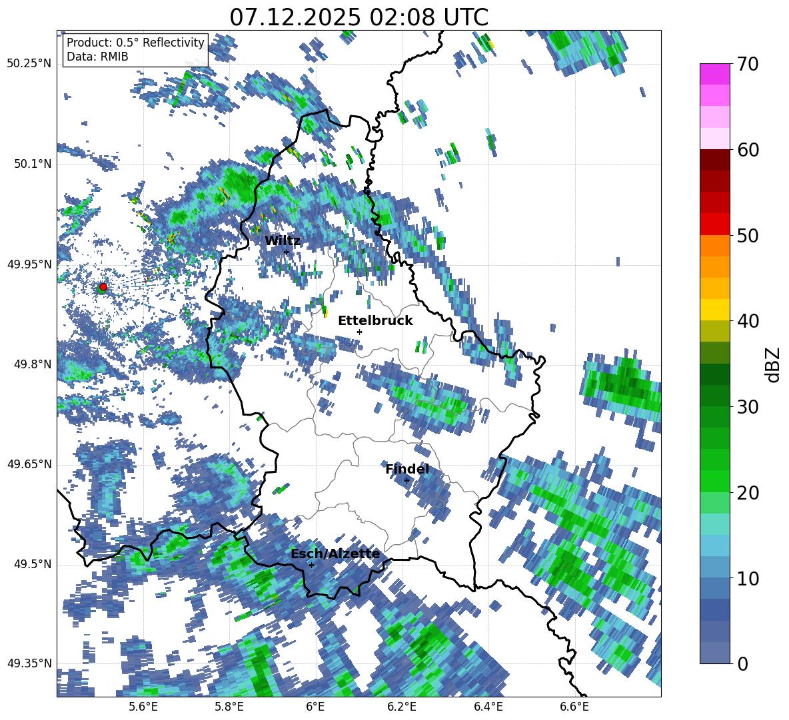Click the Findel station label
789x720 pixels.
(407, 469)
